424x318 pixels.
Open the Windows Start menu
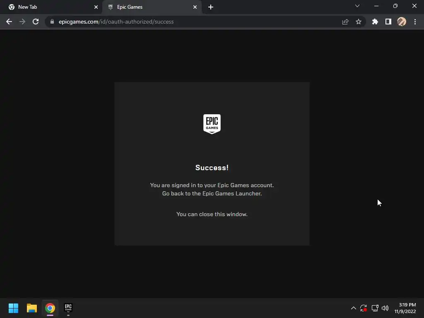13,308
